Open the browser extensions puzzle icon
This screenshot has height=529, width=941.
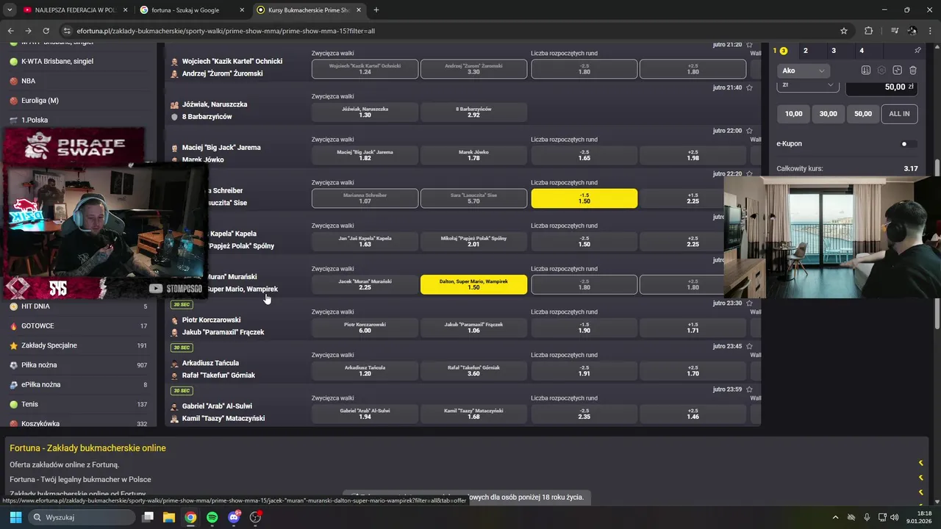868,31
